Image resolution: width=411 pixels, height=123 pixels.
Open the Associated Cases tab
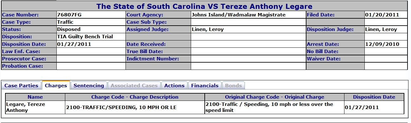[134, 85]
